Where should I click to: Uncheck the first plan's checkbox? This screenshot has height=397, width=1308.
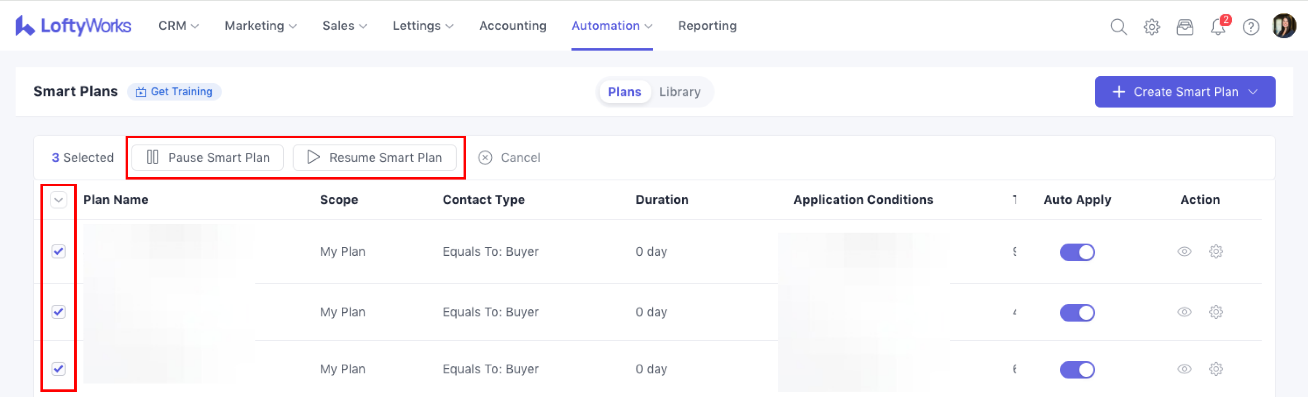pyautogui.click(x=59, y=251)
